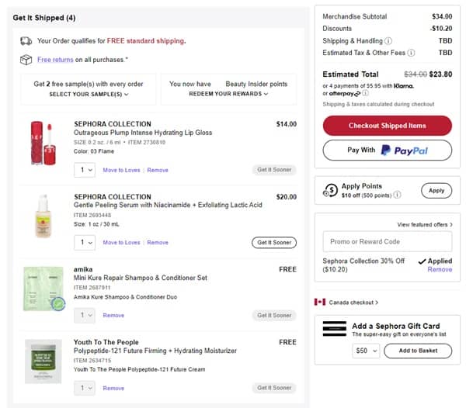Click the Shipping & Handling info icon
Image resolution: width=466 pixels, height=408 pixels.
388,41
